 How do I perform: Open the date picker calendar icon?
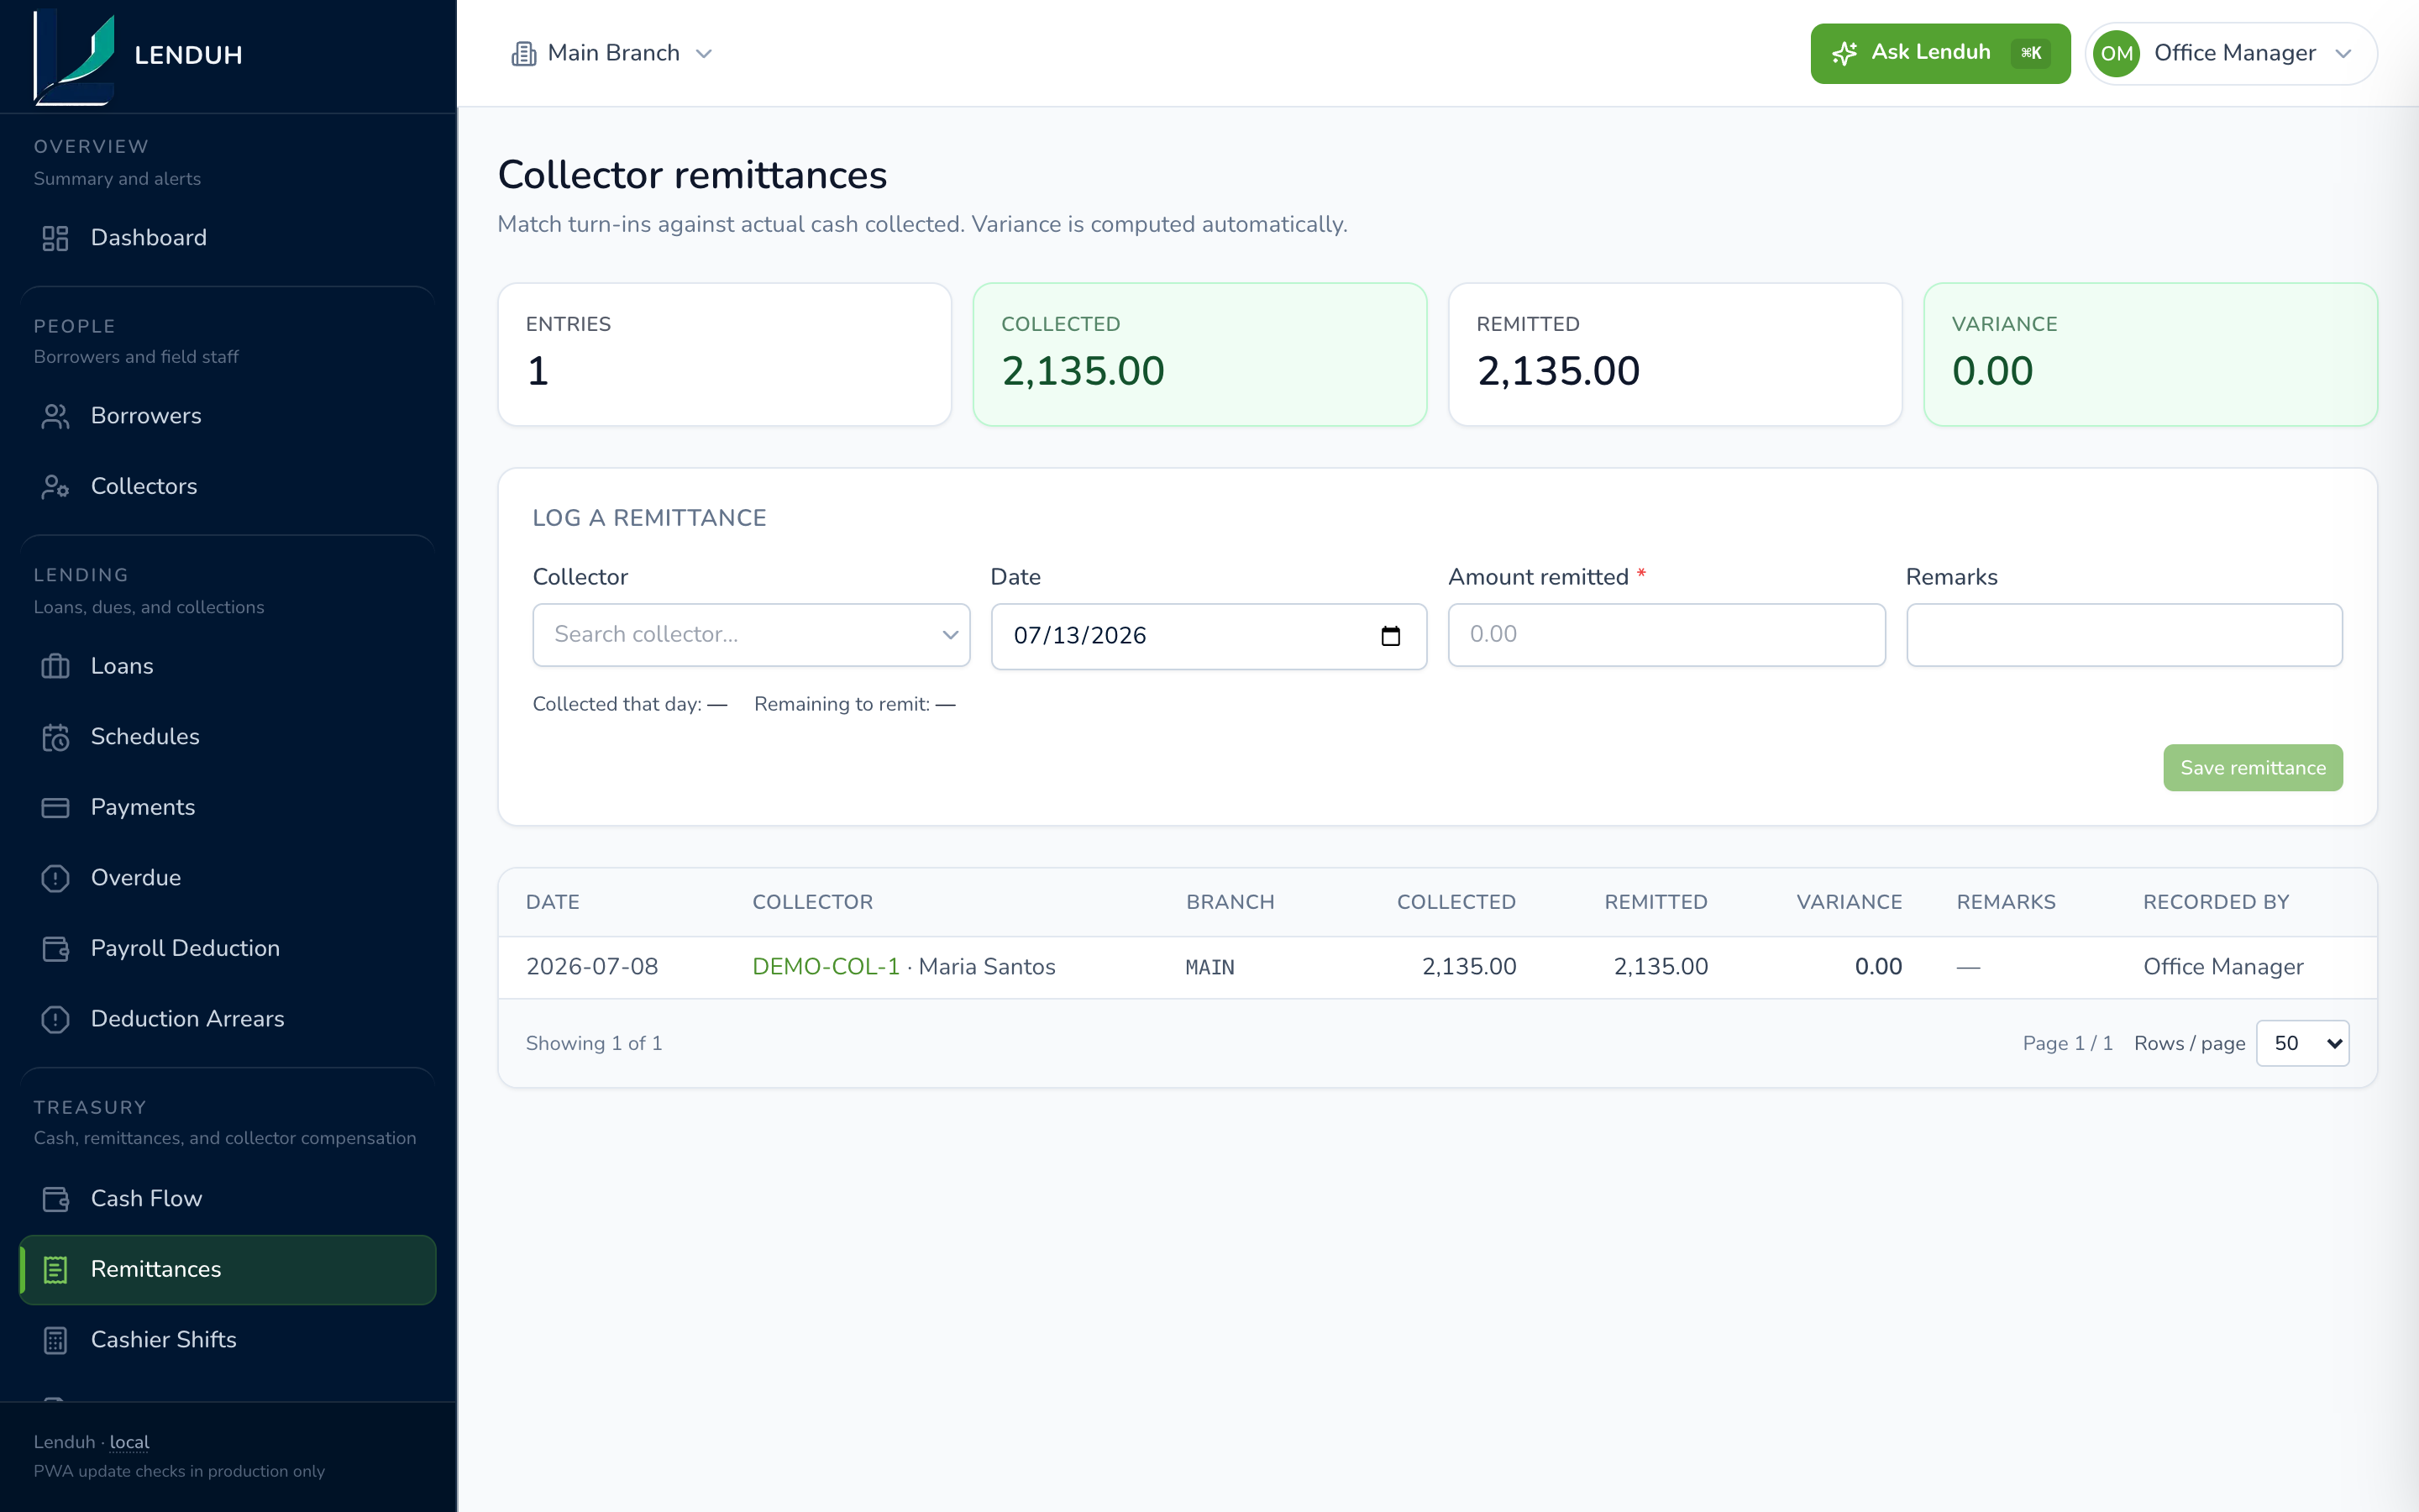click(x=1390, y=636)
